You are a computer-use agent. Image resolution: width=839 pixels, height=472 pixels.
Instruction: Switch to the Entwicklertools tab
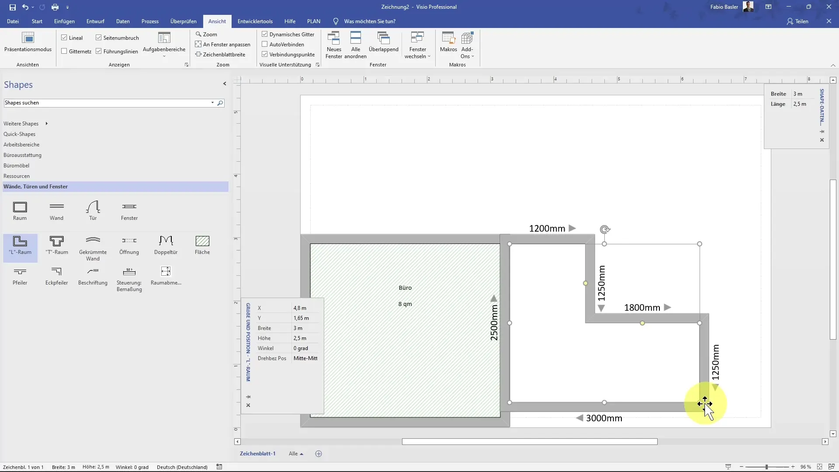255,21
